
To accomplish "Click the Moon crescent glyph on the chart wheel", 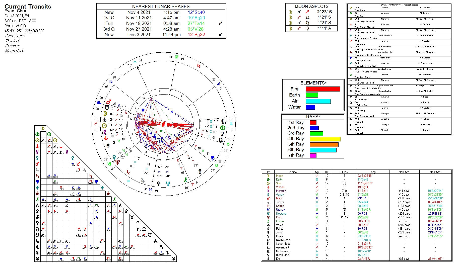I will tap(105, 114).
